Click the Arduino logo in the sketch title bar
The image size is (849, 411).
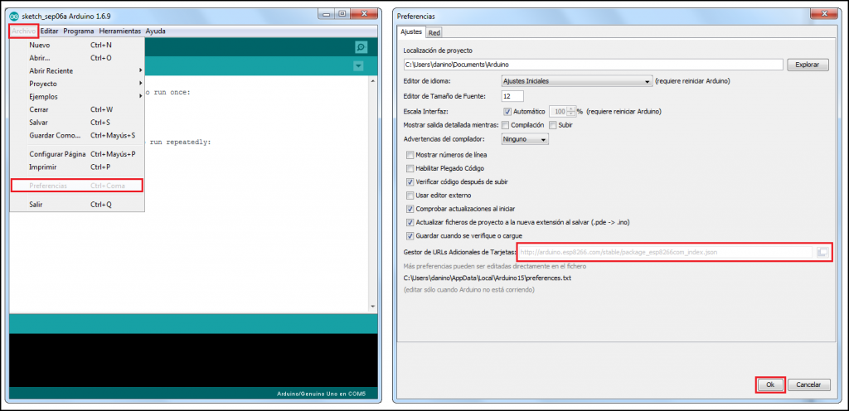pos(15,16)
